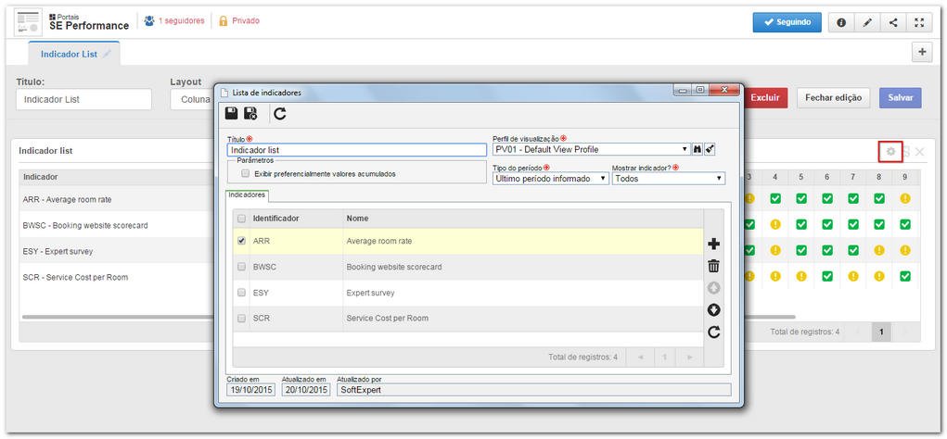The height and width of the screenshot is (439, 947).
Task: Toggle Exibir preferencialmente valores acumulados checkbox
Action: [245, 173]
